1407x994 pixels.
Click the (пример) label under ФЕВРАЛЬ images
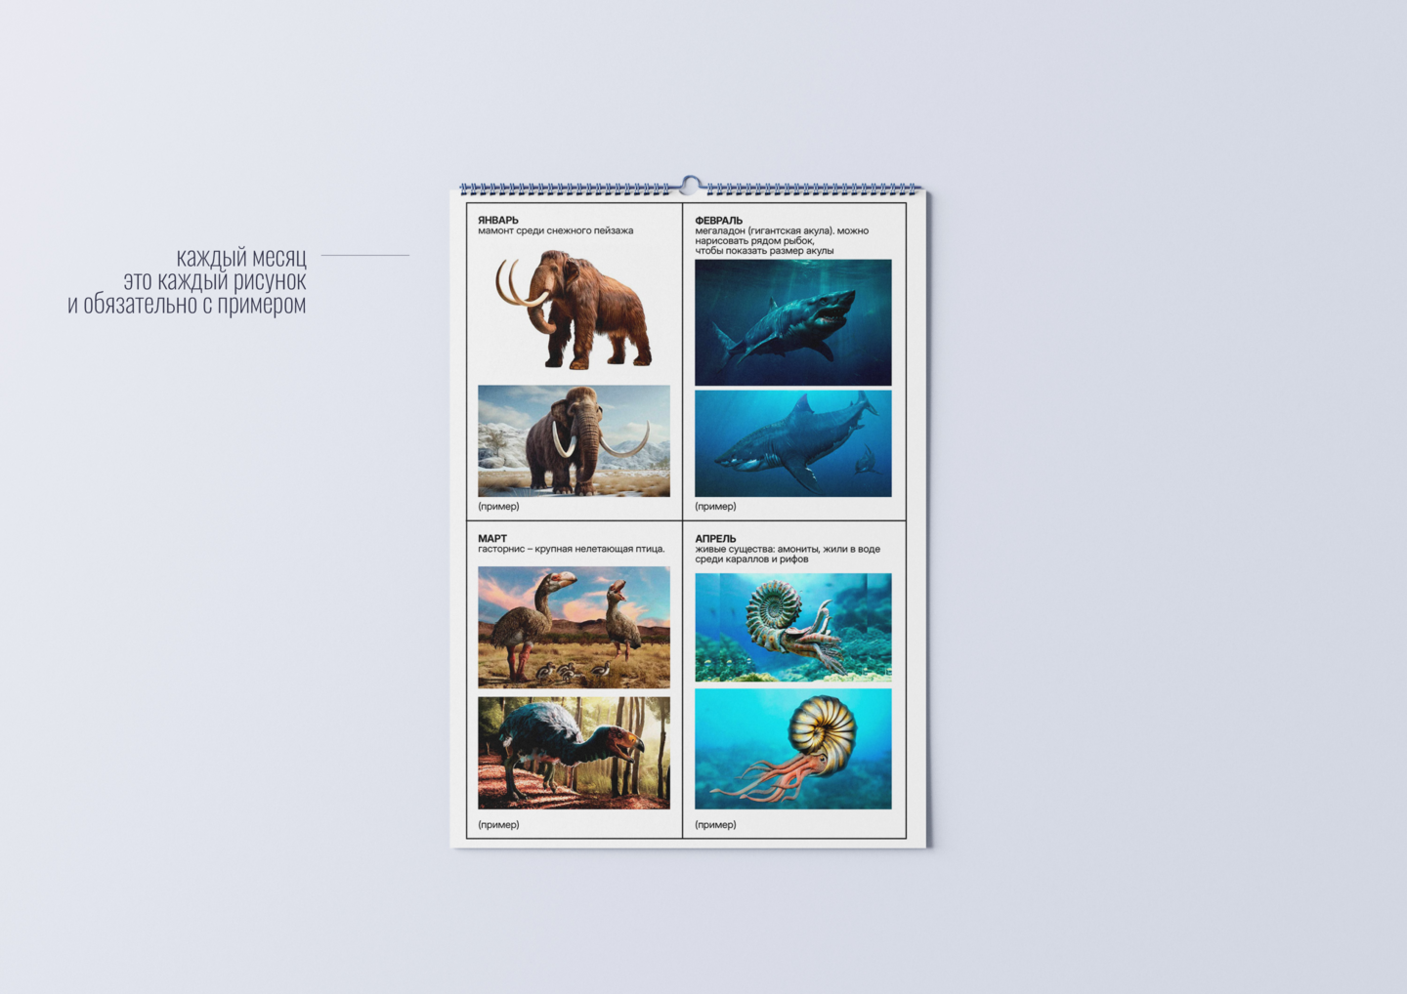[x=715, y=506]
